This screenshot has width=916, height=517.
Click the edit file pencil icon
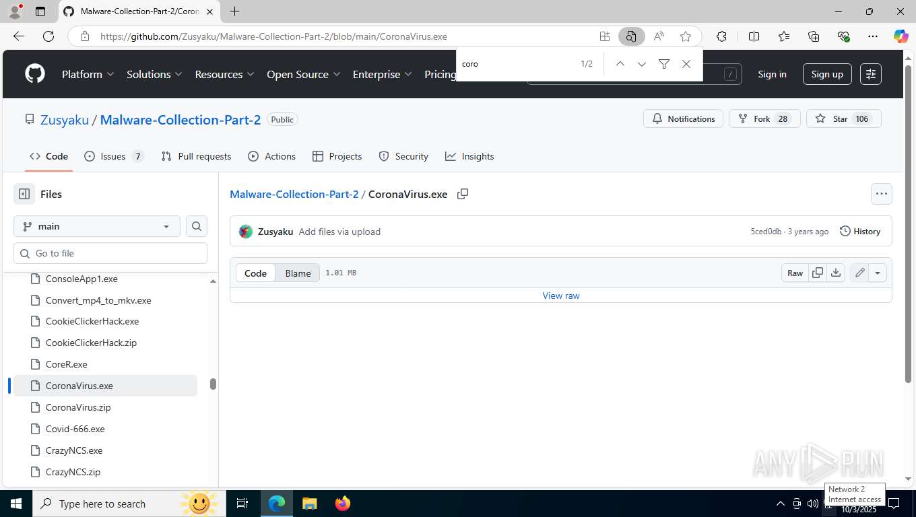click(860, 273)
